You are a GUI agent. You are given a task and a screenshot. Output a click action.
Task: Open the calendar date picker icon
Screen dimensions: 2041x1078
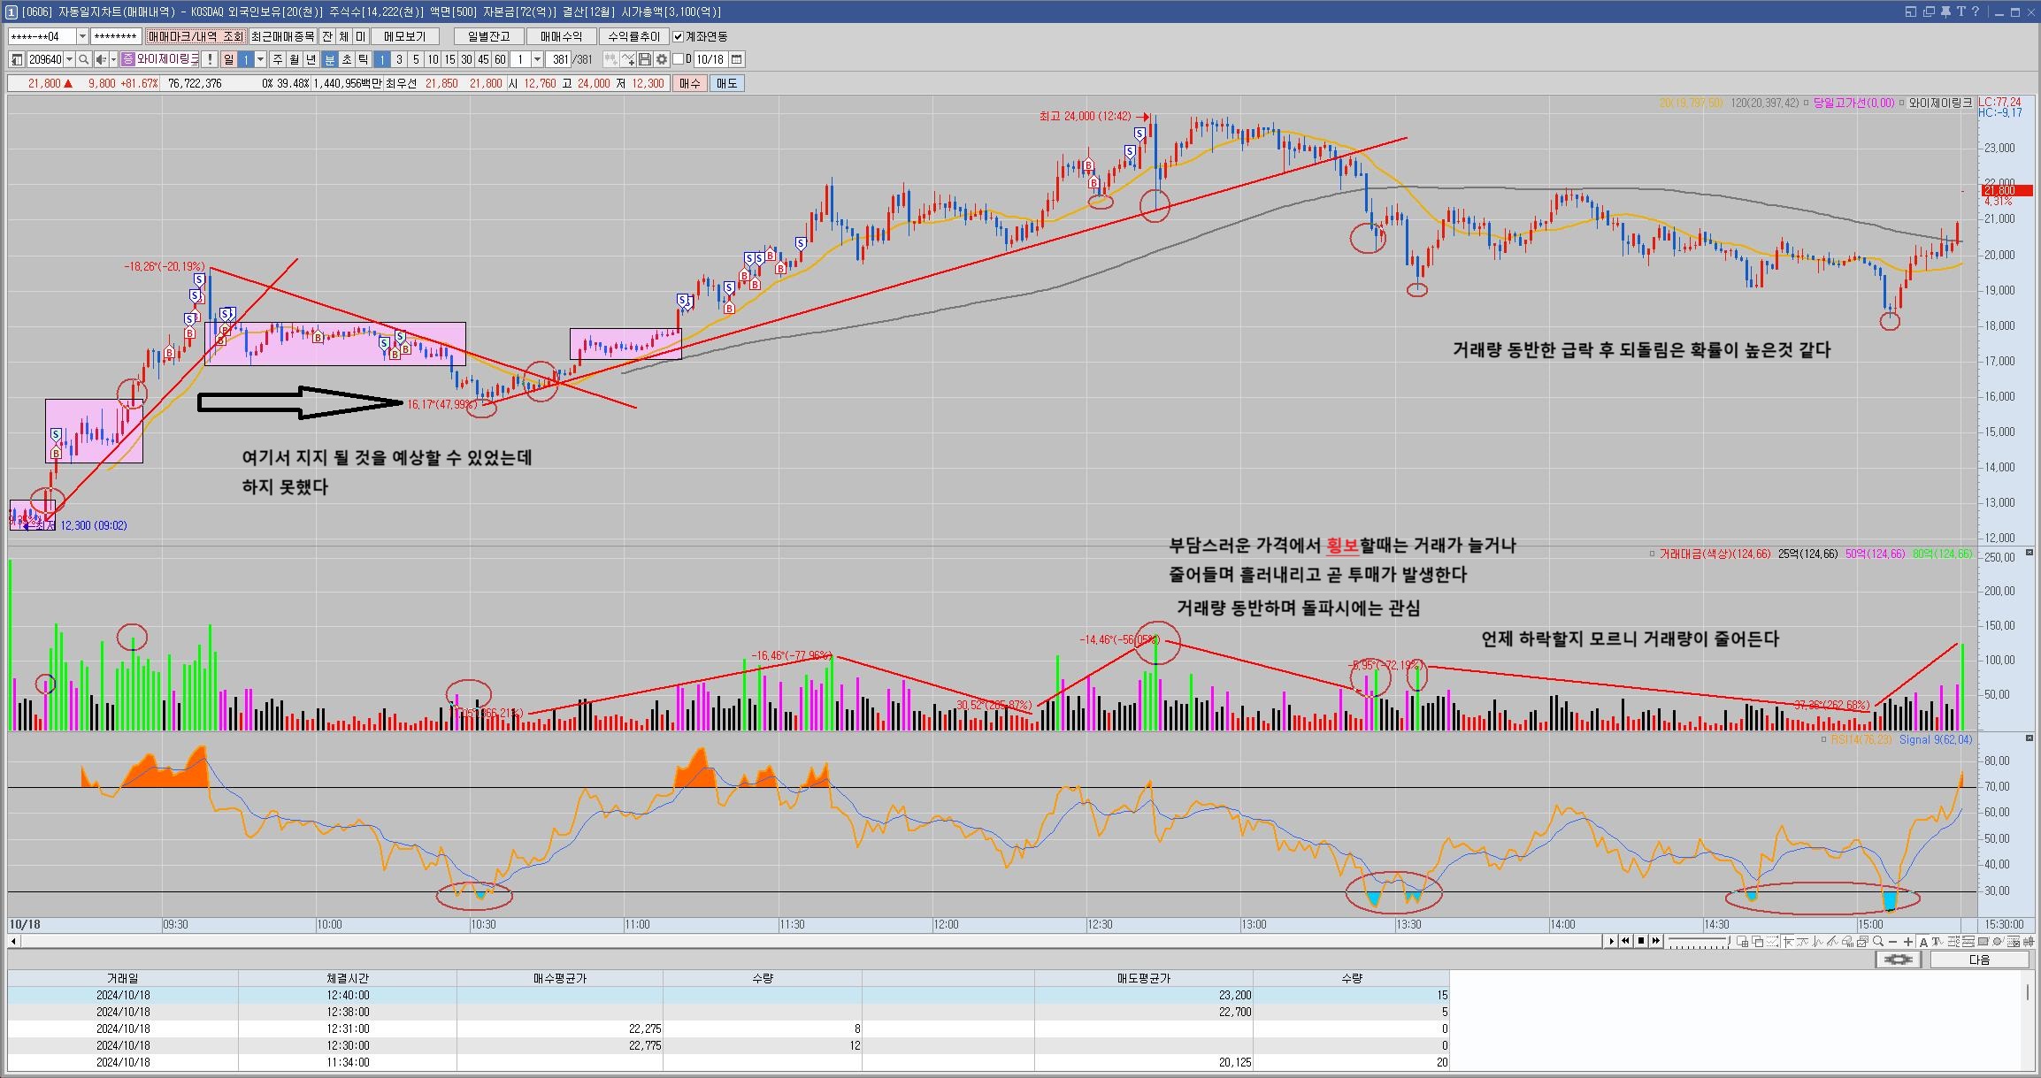[x=736, y=59]
